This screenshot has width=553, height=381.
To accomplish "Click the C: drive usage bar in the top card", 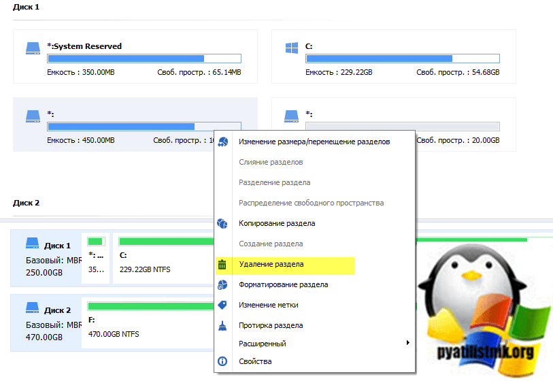I will pos(403,59).
